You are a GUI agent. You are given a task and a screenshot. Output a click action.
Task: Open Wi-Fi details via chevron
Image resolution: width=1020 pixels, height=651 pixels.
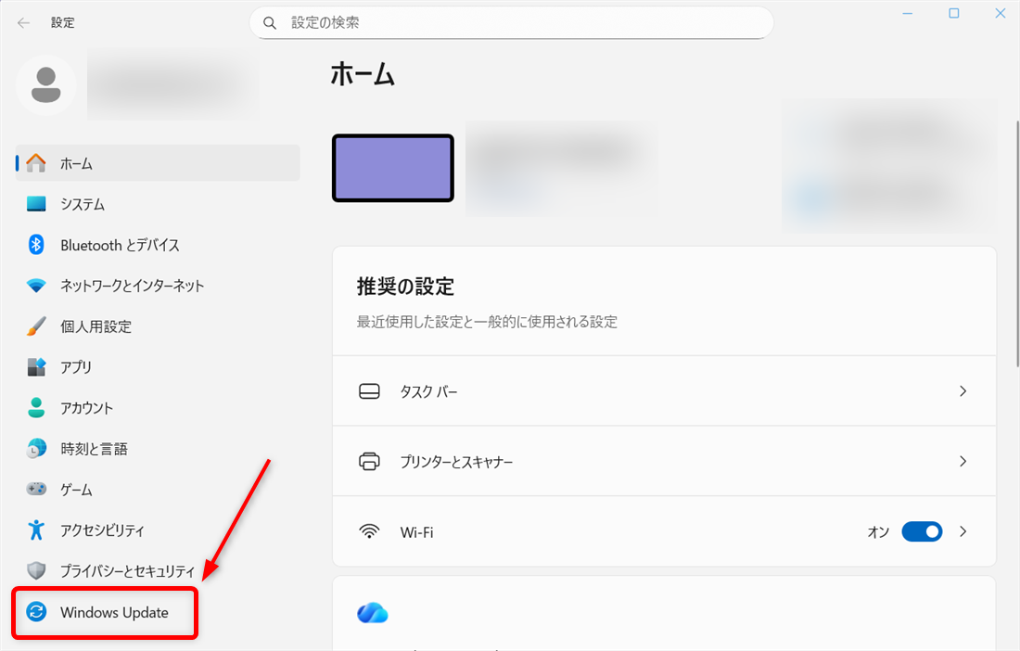(x=963, y=531)
